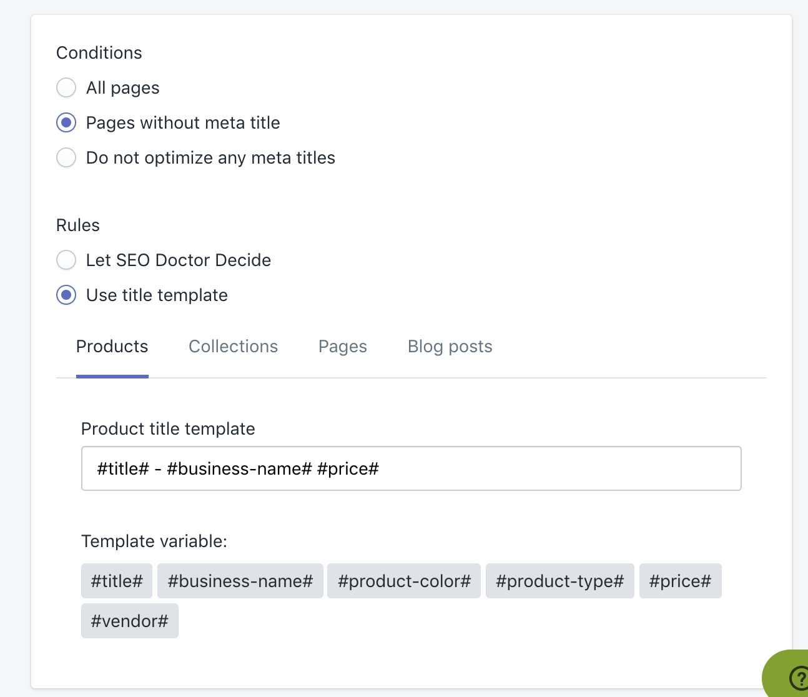Add the #business-name# variable chip

[240, 581]
